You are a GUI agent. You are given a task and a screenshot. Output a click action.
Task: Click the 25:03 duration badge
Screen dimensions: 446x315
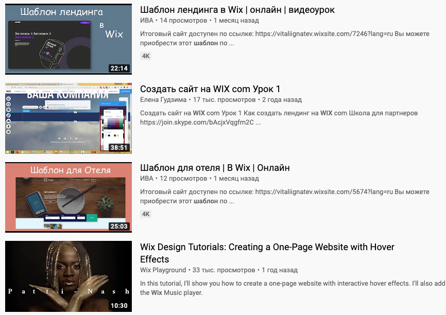[119, 226]
